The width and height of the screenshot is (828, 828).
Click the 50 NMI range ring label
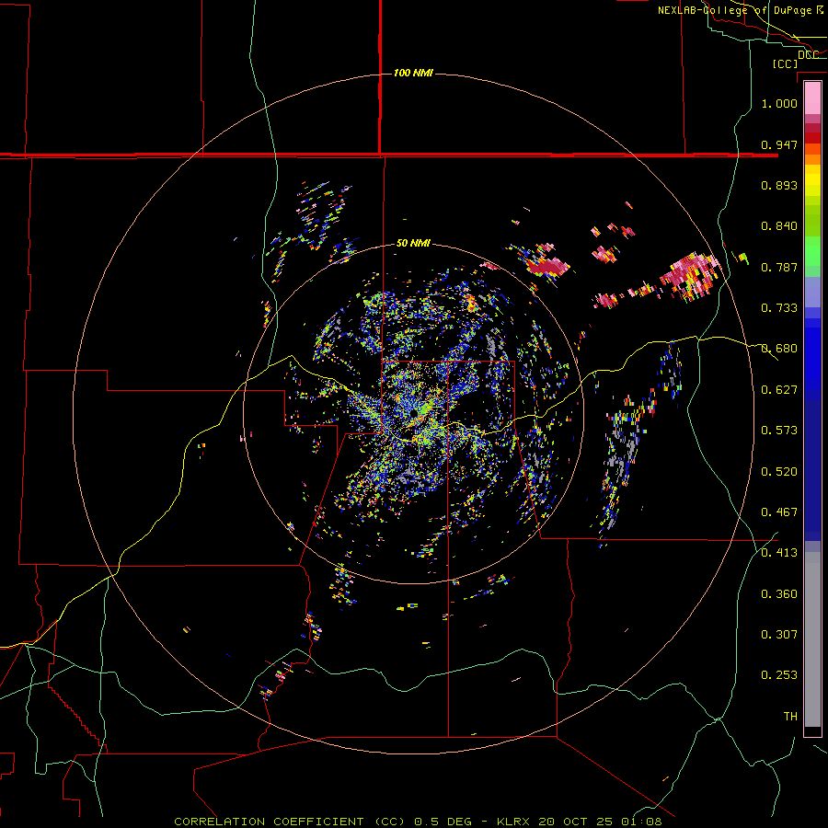pos(413,243)
